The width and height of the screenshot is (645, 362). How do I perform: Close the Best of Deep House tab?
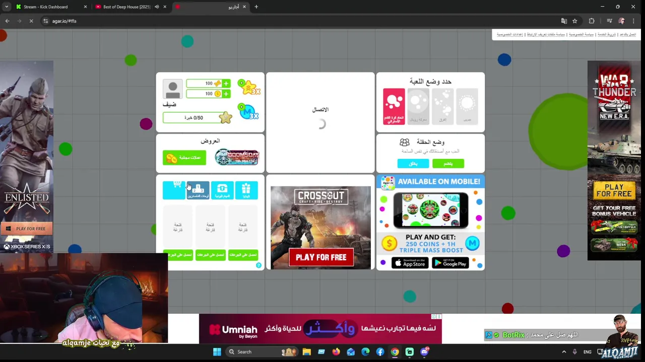(x=165, y=7)
